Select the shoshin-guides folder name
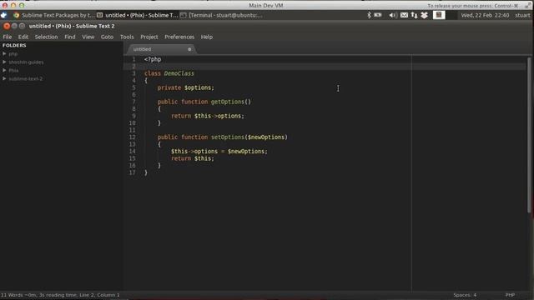The width and height of the screenshot is (534, 300). (26, 62)
